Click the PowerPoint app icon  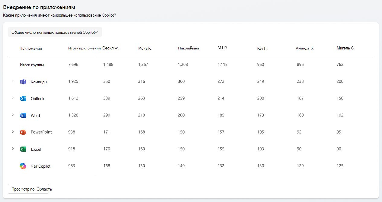point(23,132)
